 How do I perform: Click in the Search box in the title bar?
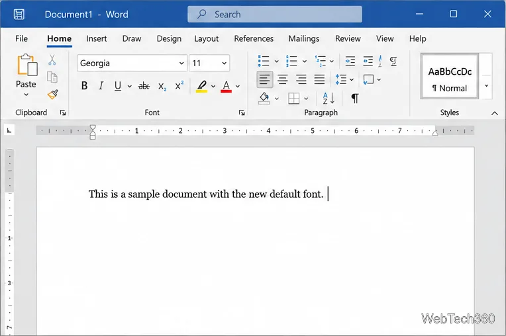pyautogui.click(x=275, y=14)
